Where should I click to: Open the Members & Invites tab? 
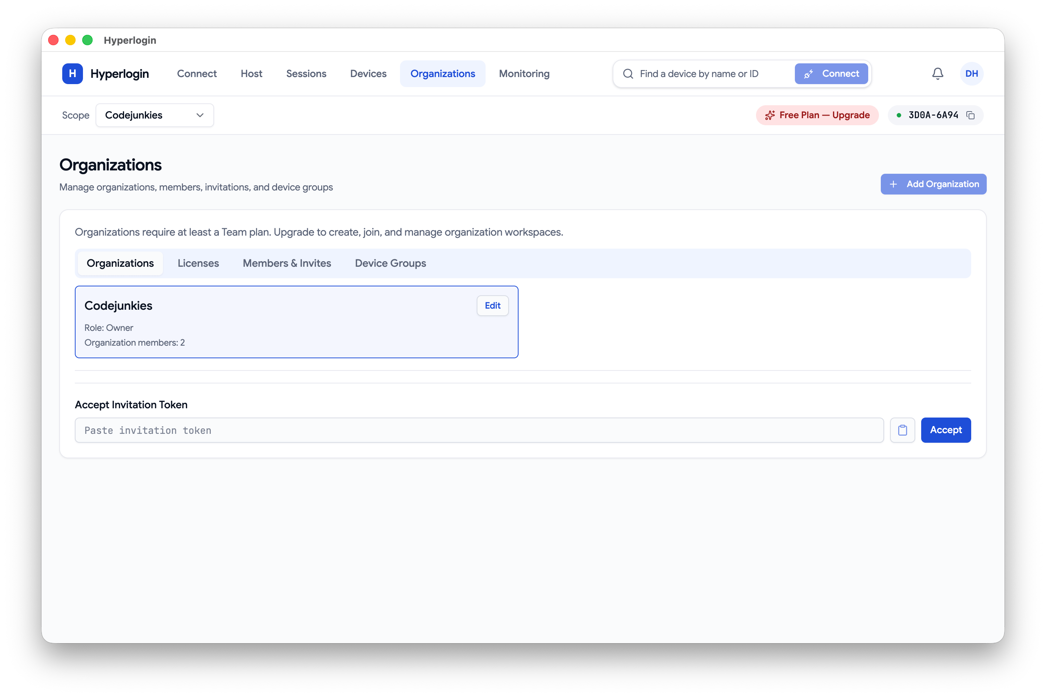click(x=287, y=263)
